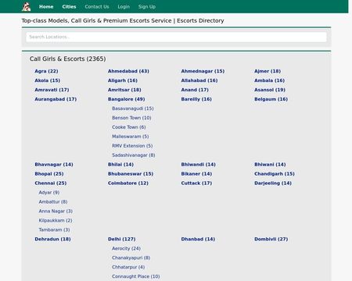This screenshot has width=352, height=281.
Task: Open Chennai (25) city category
Action: tap(51, 183)
